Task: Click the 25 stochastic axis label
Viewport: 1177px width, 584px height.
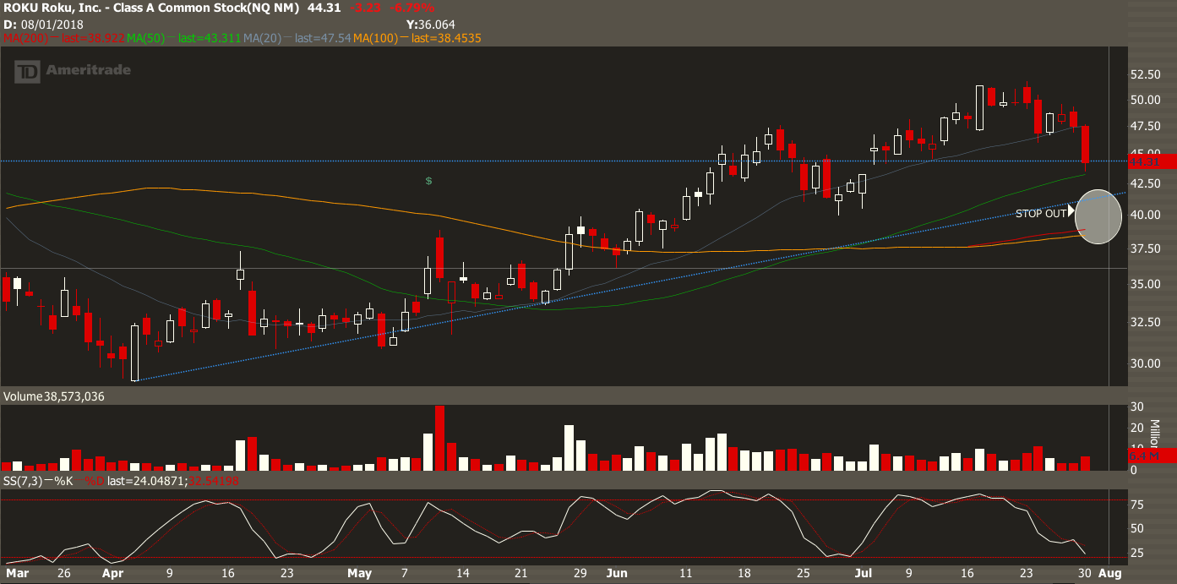Action: (x=1136, y=553)
